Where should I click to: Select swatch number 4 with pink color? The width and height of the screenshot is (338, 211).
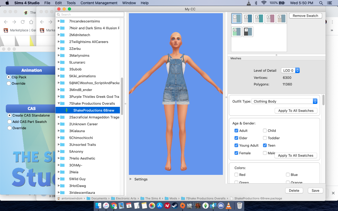pyautogui.click(x=270, y=18)
